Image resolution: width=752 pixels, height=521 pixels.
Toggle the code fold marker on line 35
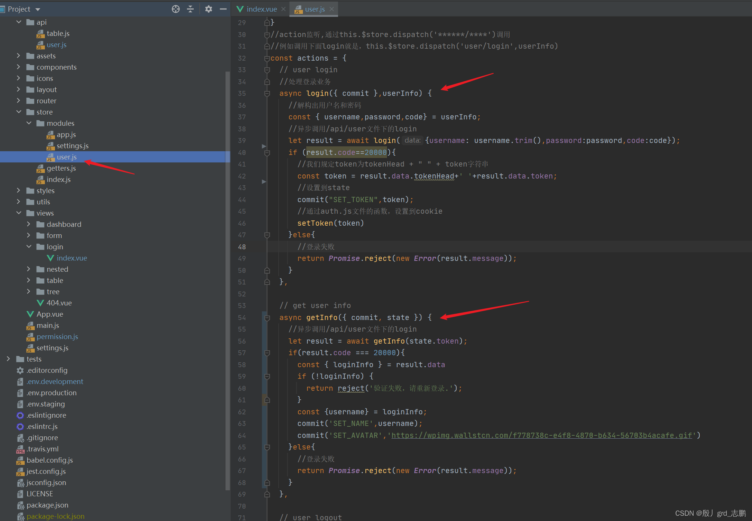click(267, 94)
